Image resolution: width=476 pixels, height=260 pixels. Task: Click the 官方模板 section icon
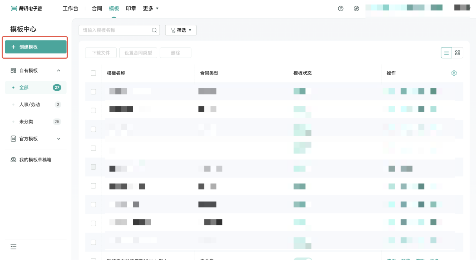pyautogui.click(x=14, y=139)
